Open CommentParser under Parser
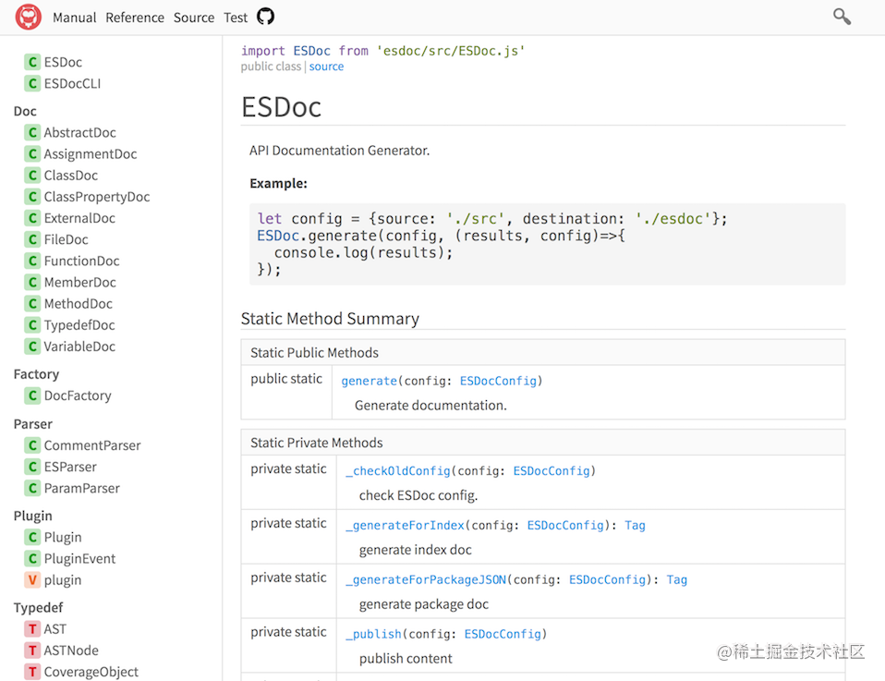 (x=92, y=445)
